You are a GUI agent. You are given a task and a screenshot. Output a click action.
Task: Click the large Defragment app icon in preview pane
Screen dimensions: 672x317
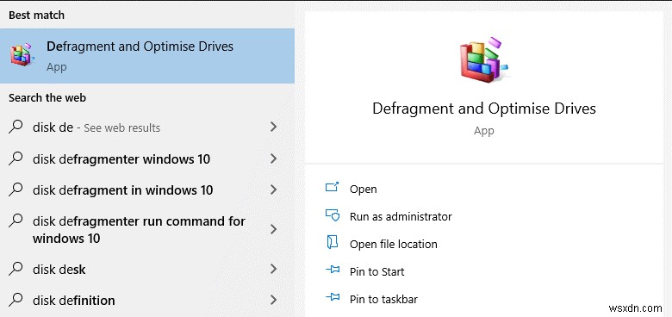tap(484, 59)
